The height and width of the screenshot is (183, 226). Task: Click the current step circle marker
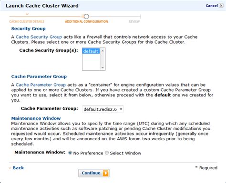coord(86,16)
